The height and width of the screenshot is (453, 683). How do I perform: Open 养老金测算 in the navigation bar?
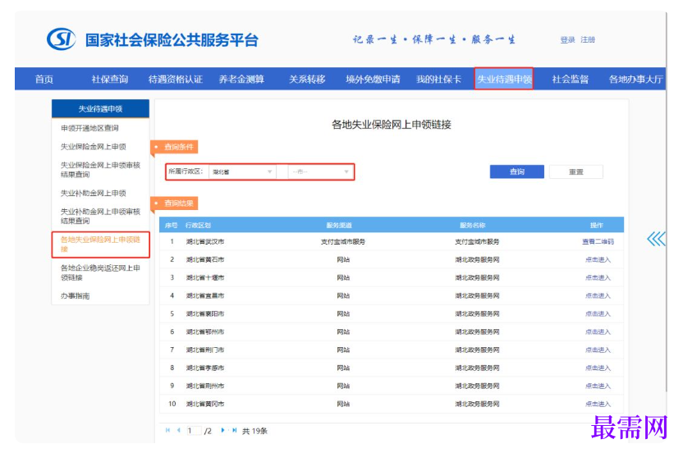coord(241,80)
